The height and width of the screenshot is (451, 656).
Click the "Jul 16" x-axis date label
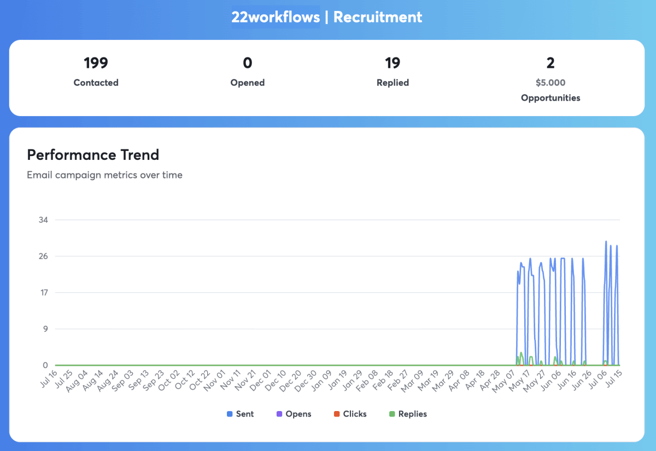coord(49,379)
